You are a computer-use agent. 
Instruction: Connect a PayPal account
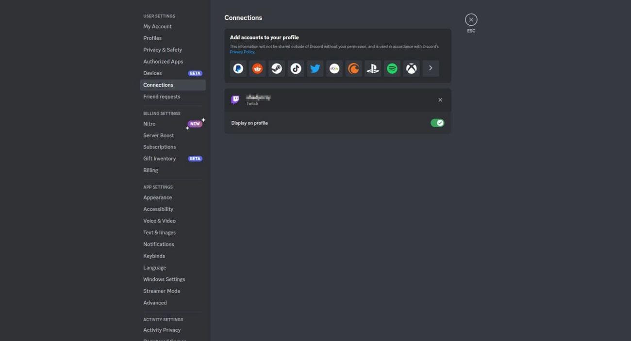pyautogui.click(x=238, y=68)
